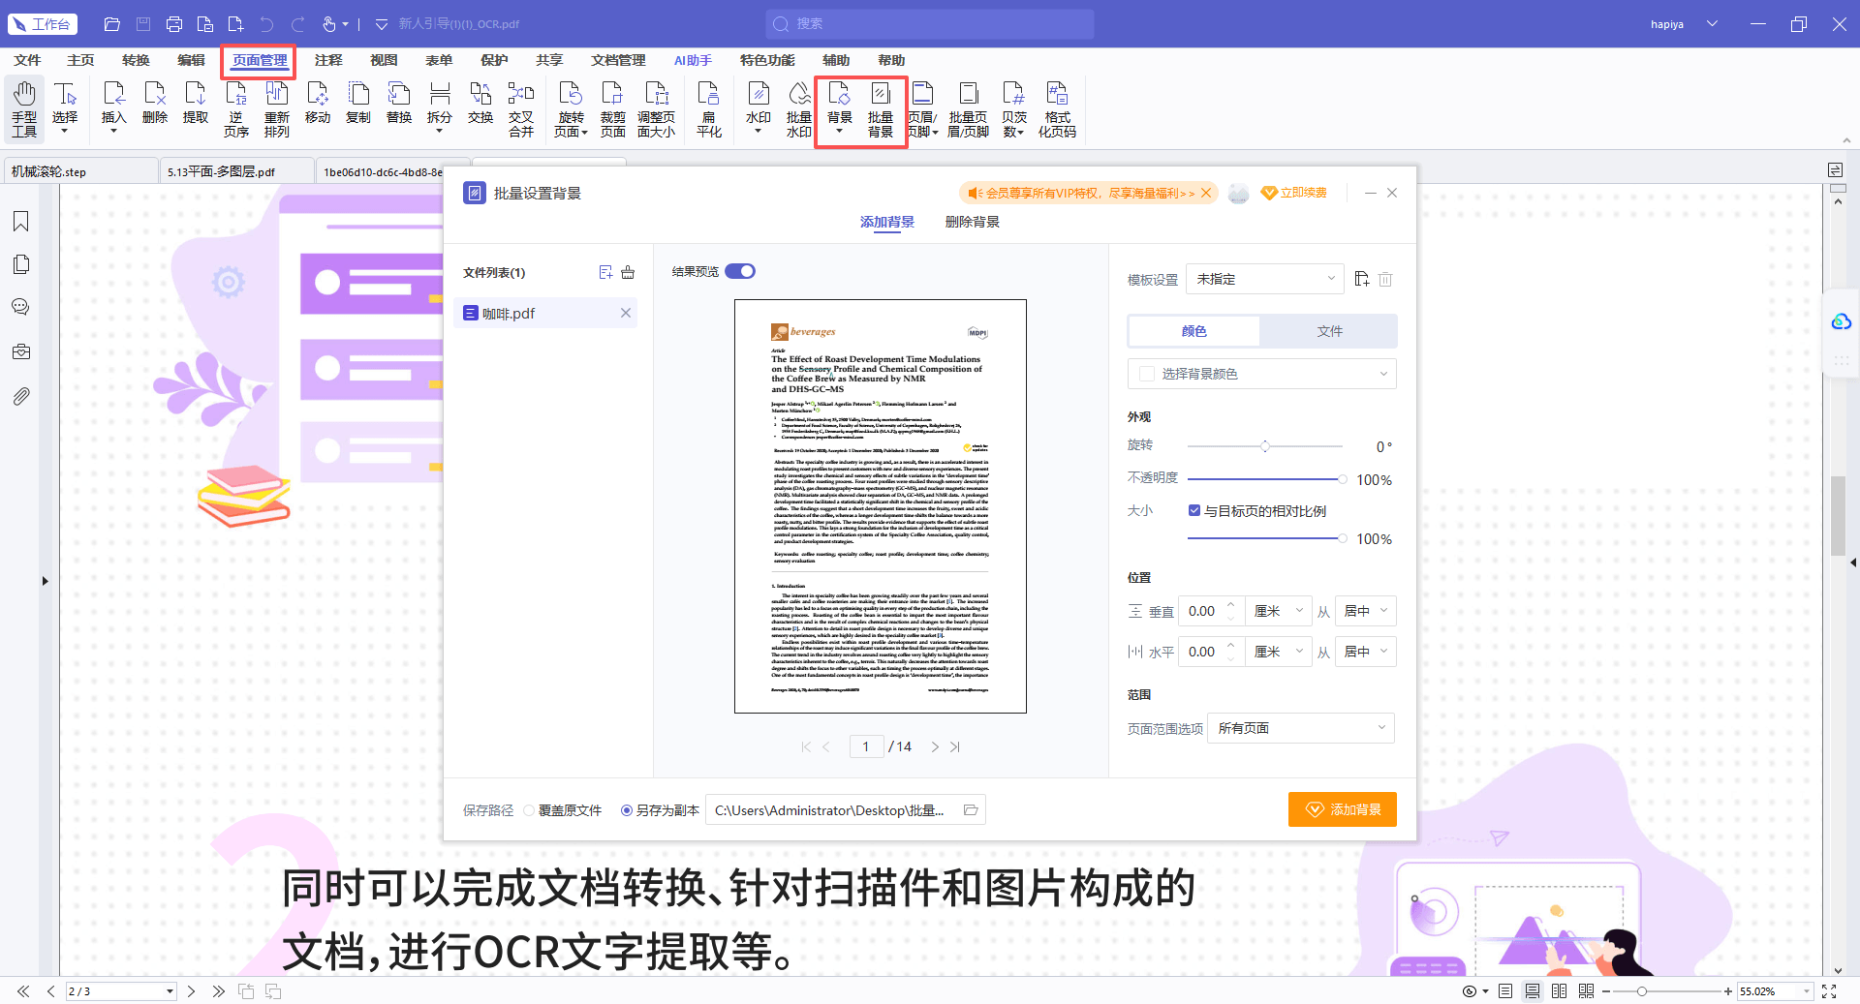Toggle the 结果预览 preview switch

(740, 271)
